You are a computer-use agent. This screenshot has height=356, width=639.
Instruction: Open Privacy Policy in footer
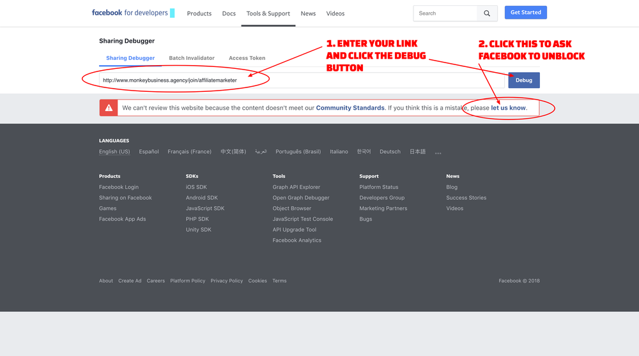pyautogui.click(x=226, y=281)
